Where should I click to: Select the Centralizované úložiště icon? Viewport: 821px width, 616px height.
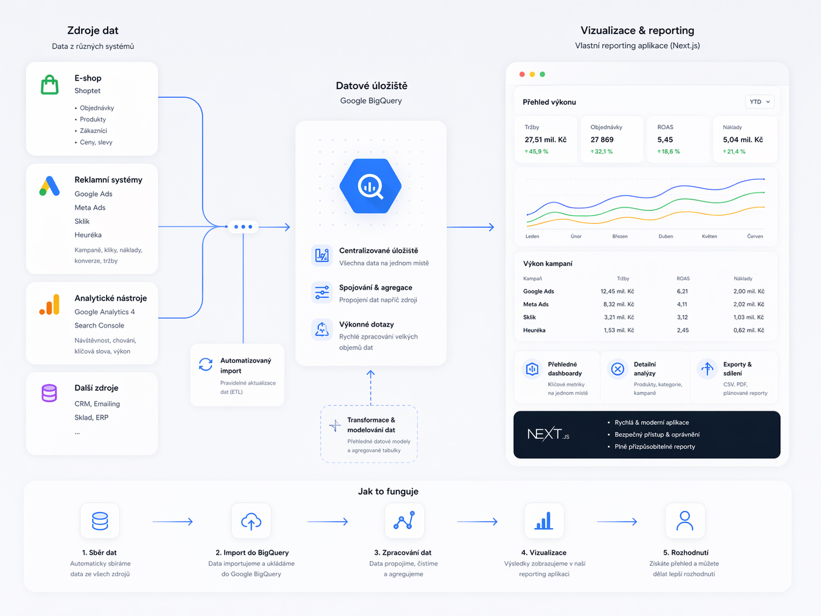(x=322, y=255)
